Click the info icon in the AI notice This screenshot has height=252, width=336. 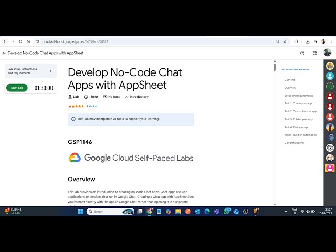73,119
